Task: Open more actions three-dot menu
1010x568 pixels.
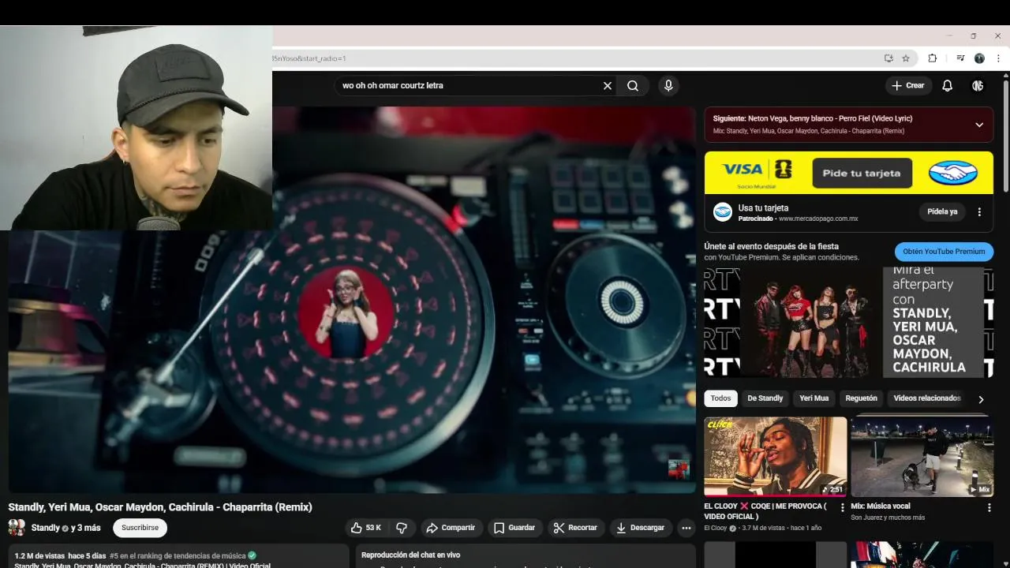Action: point(686,528)
